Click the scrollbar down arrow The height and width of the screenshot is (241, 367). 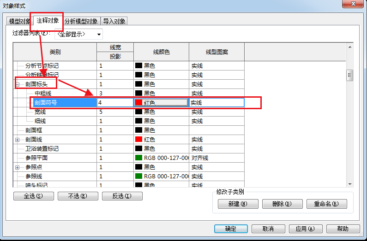pyautogui.click(x=350, y=184)
